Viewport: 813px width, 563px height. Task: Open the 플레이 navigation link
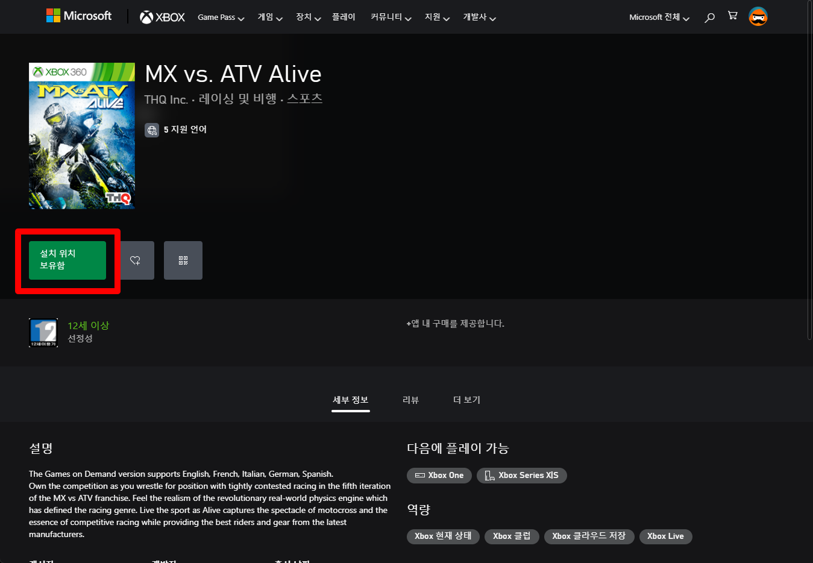click(x=344, y=17)
